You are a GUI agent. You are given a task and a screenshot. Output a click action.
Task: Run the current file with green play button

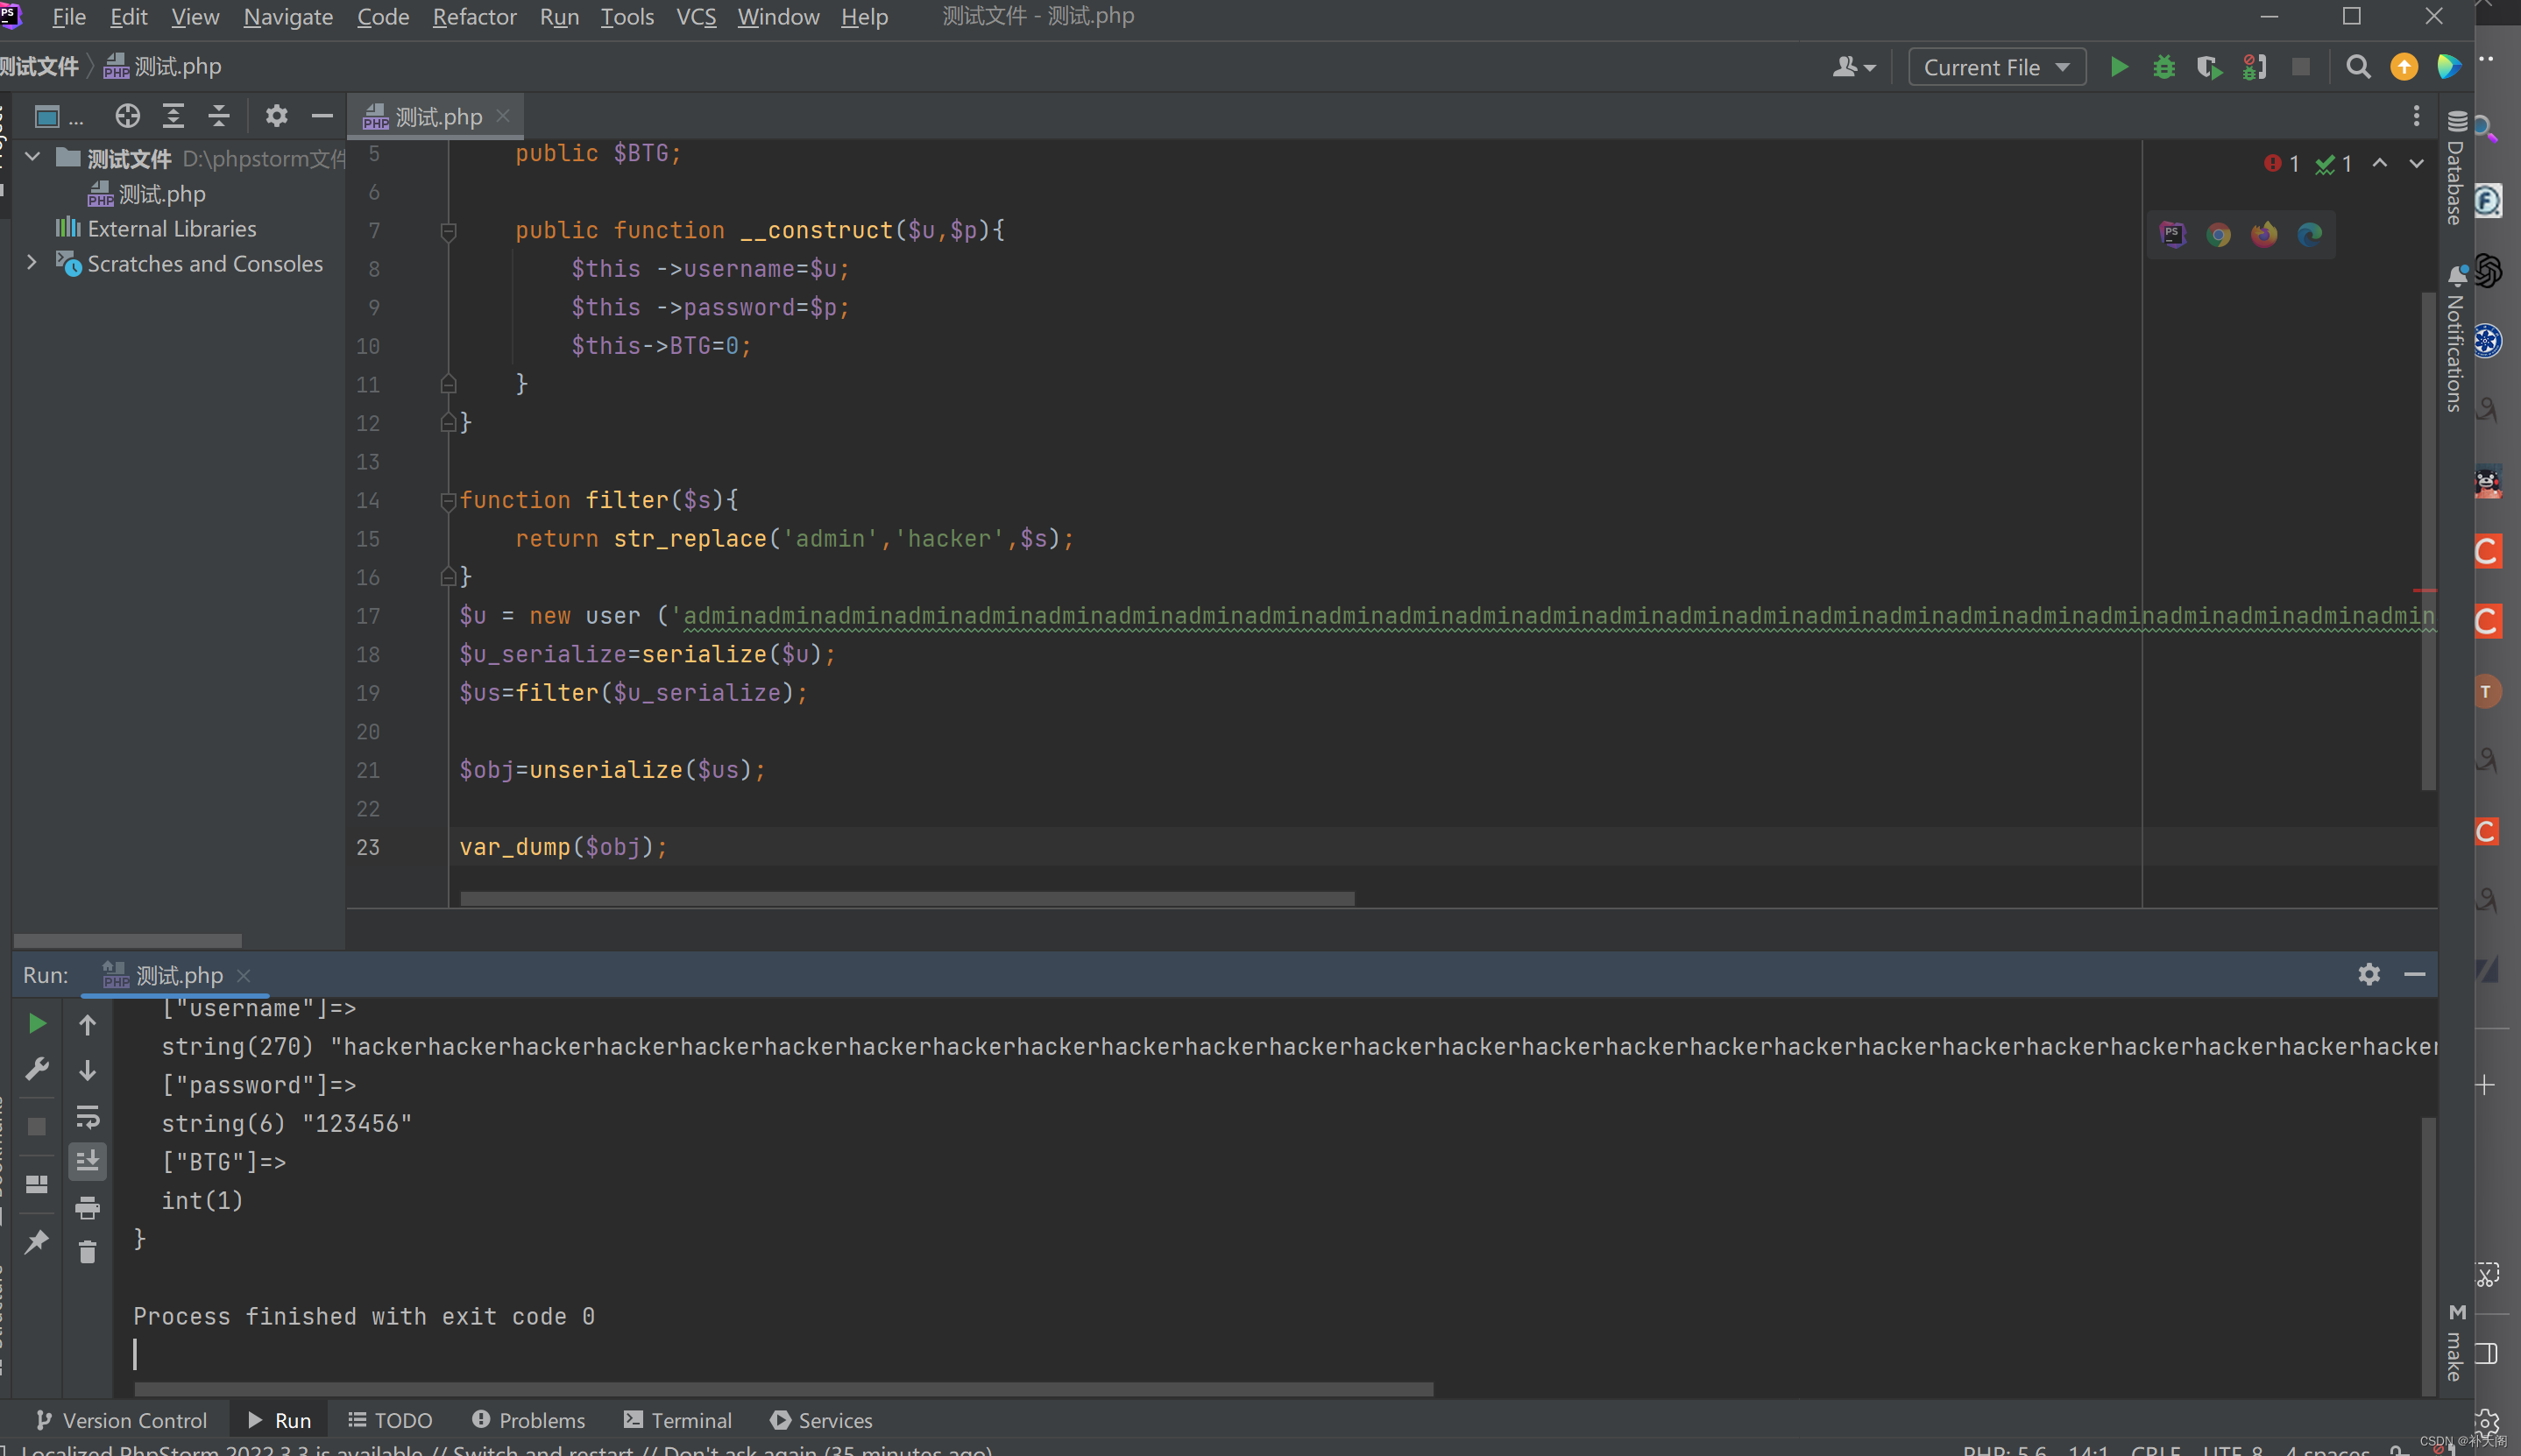pyautogui.click(x=2118, y=67)
